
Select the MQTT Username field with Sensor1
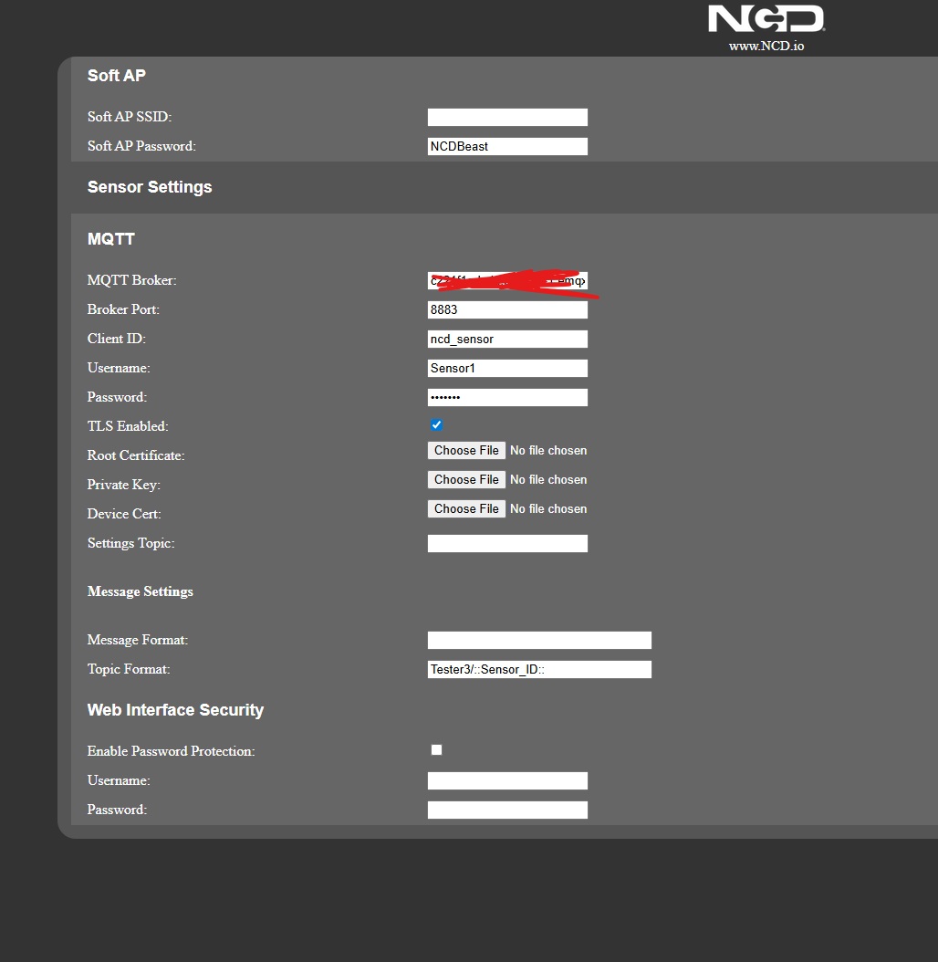tap(507, 368)
